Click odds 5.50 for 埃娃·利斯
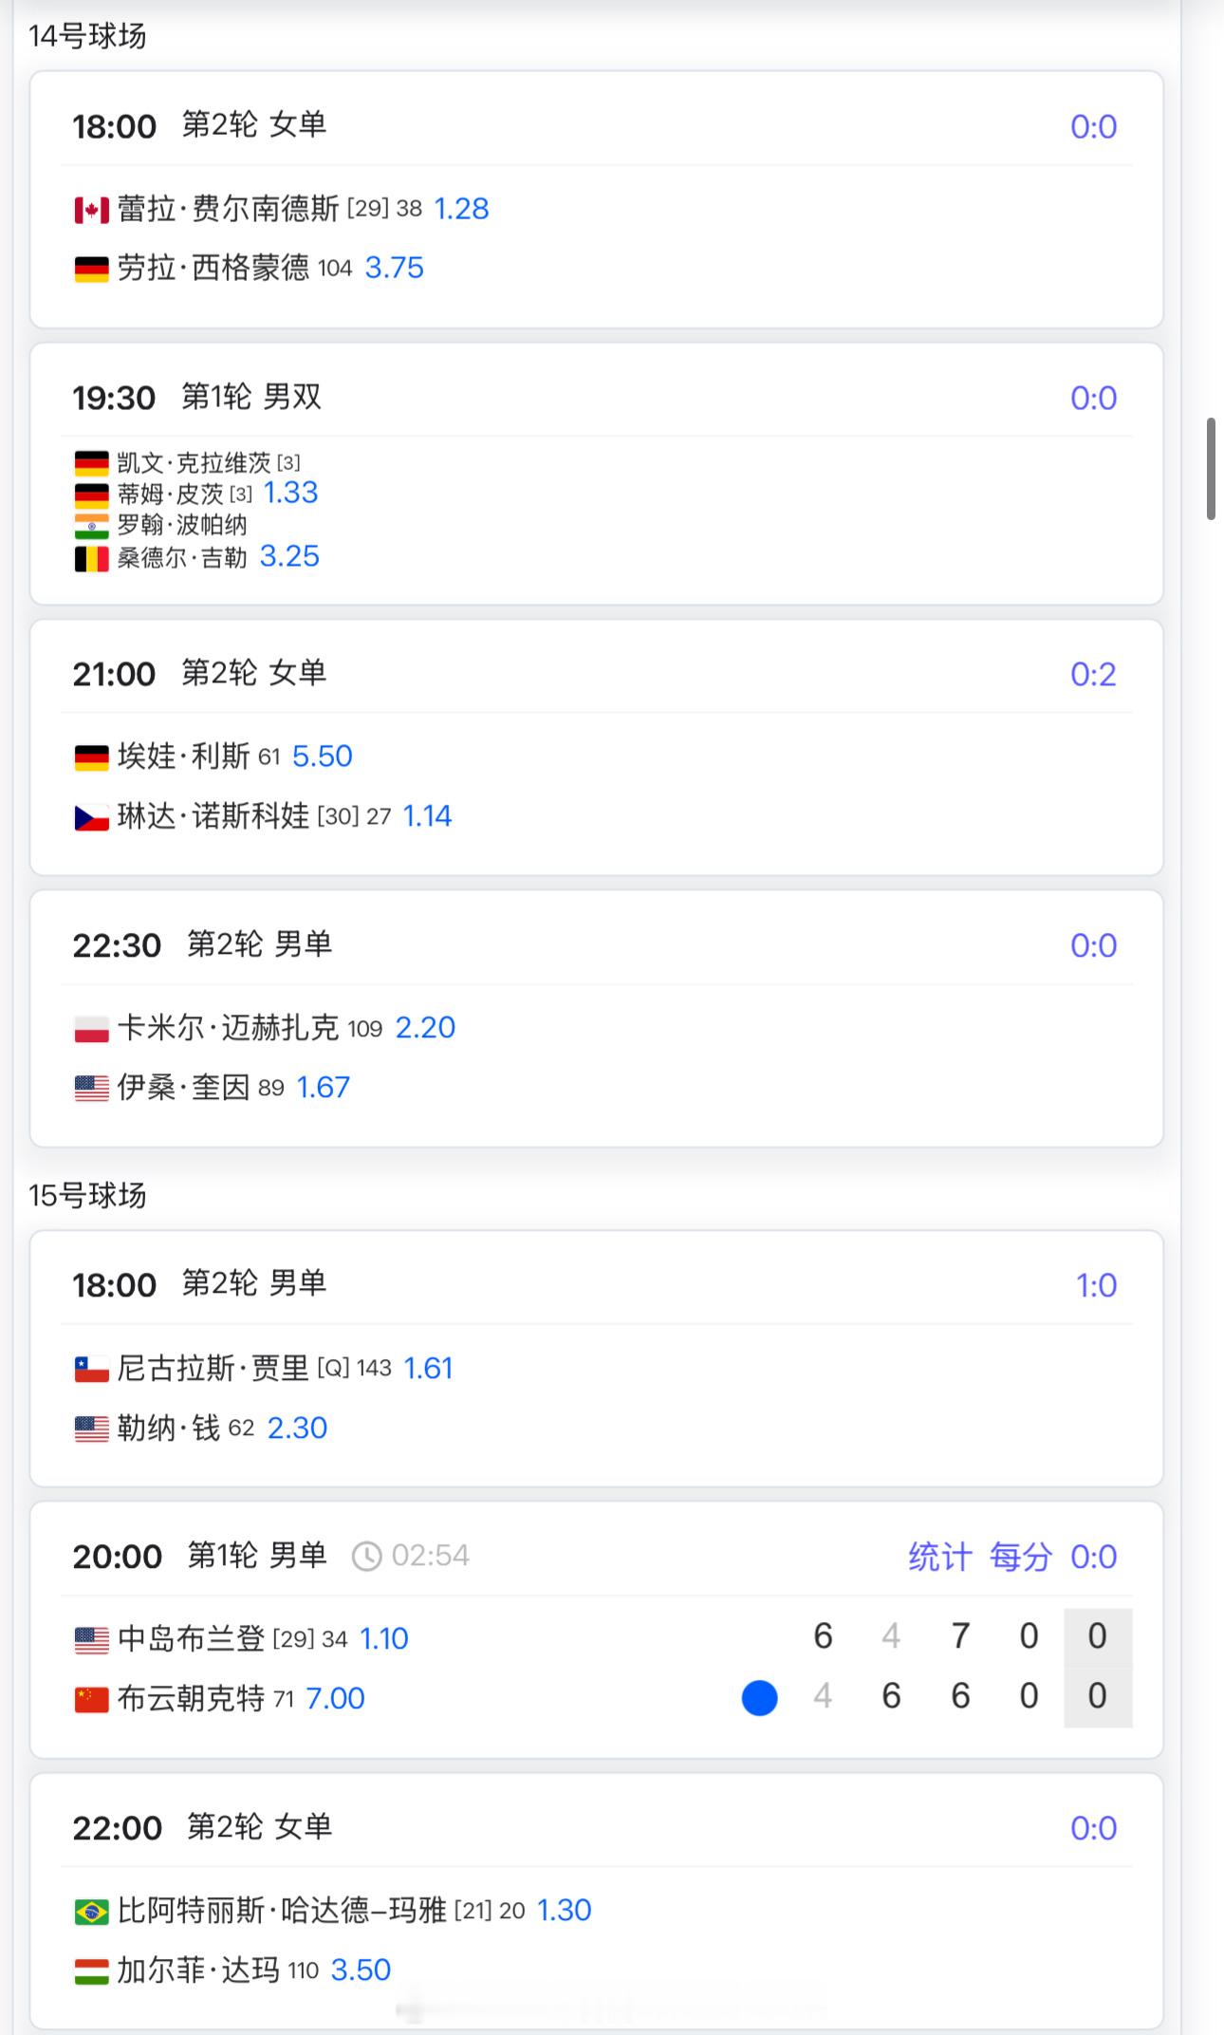Screen dimensions: 1224x2035 point(322,756)
